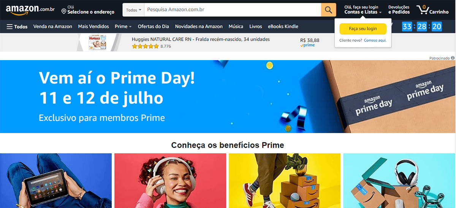
Task: Open Ofertas do Dia menu item
Action: pyautogui.click(x=154, y=27)
